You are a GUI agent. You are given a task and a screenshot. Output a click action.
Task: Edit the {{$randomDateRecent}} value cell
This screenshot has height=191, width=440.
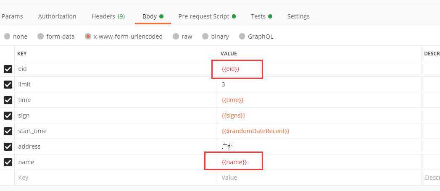319,131
